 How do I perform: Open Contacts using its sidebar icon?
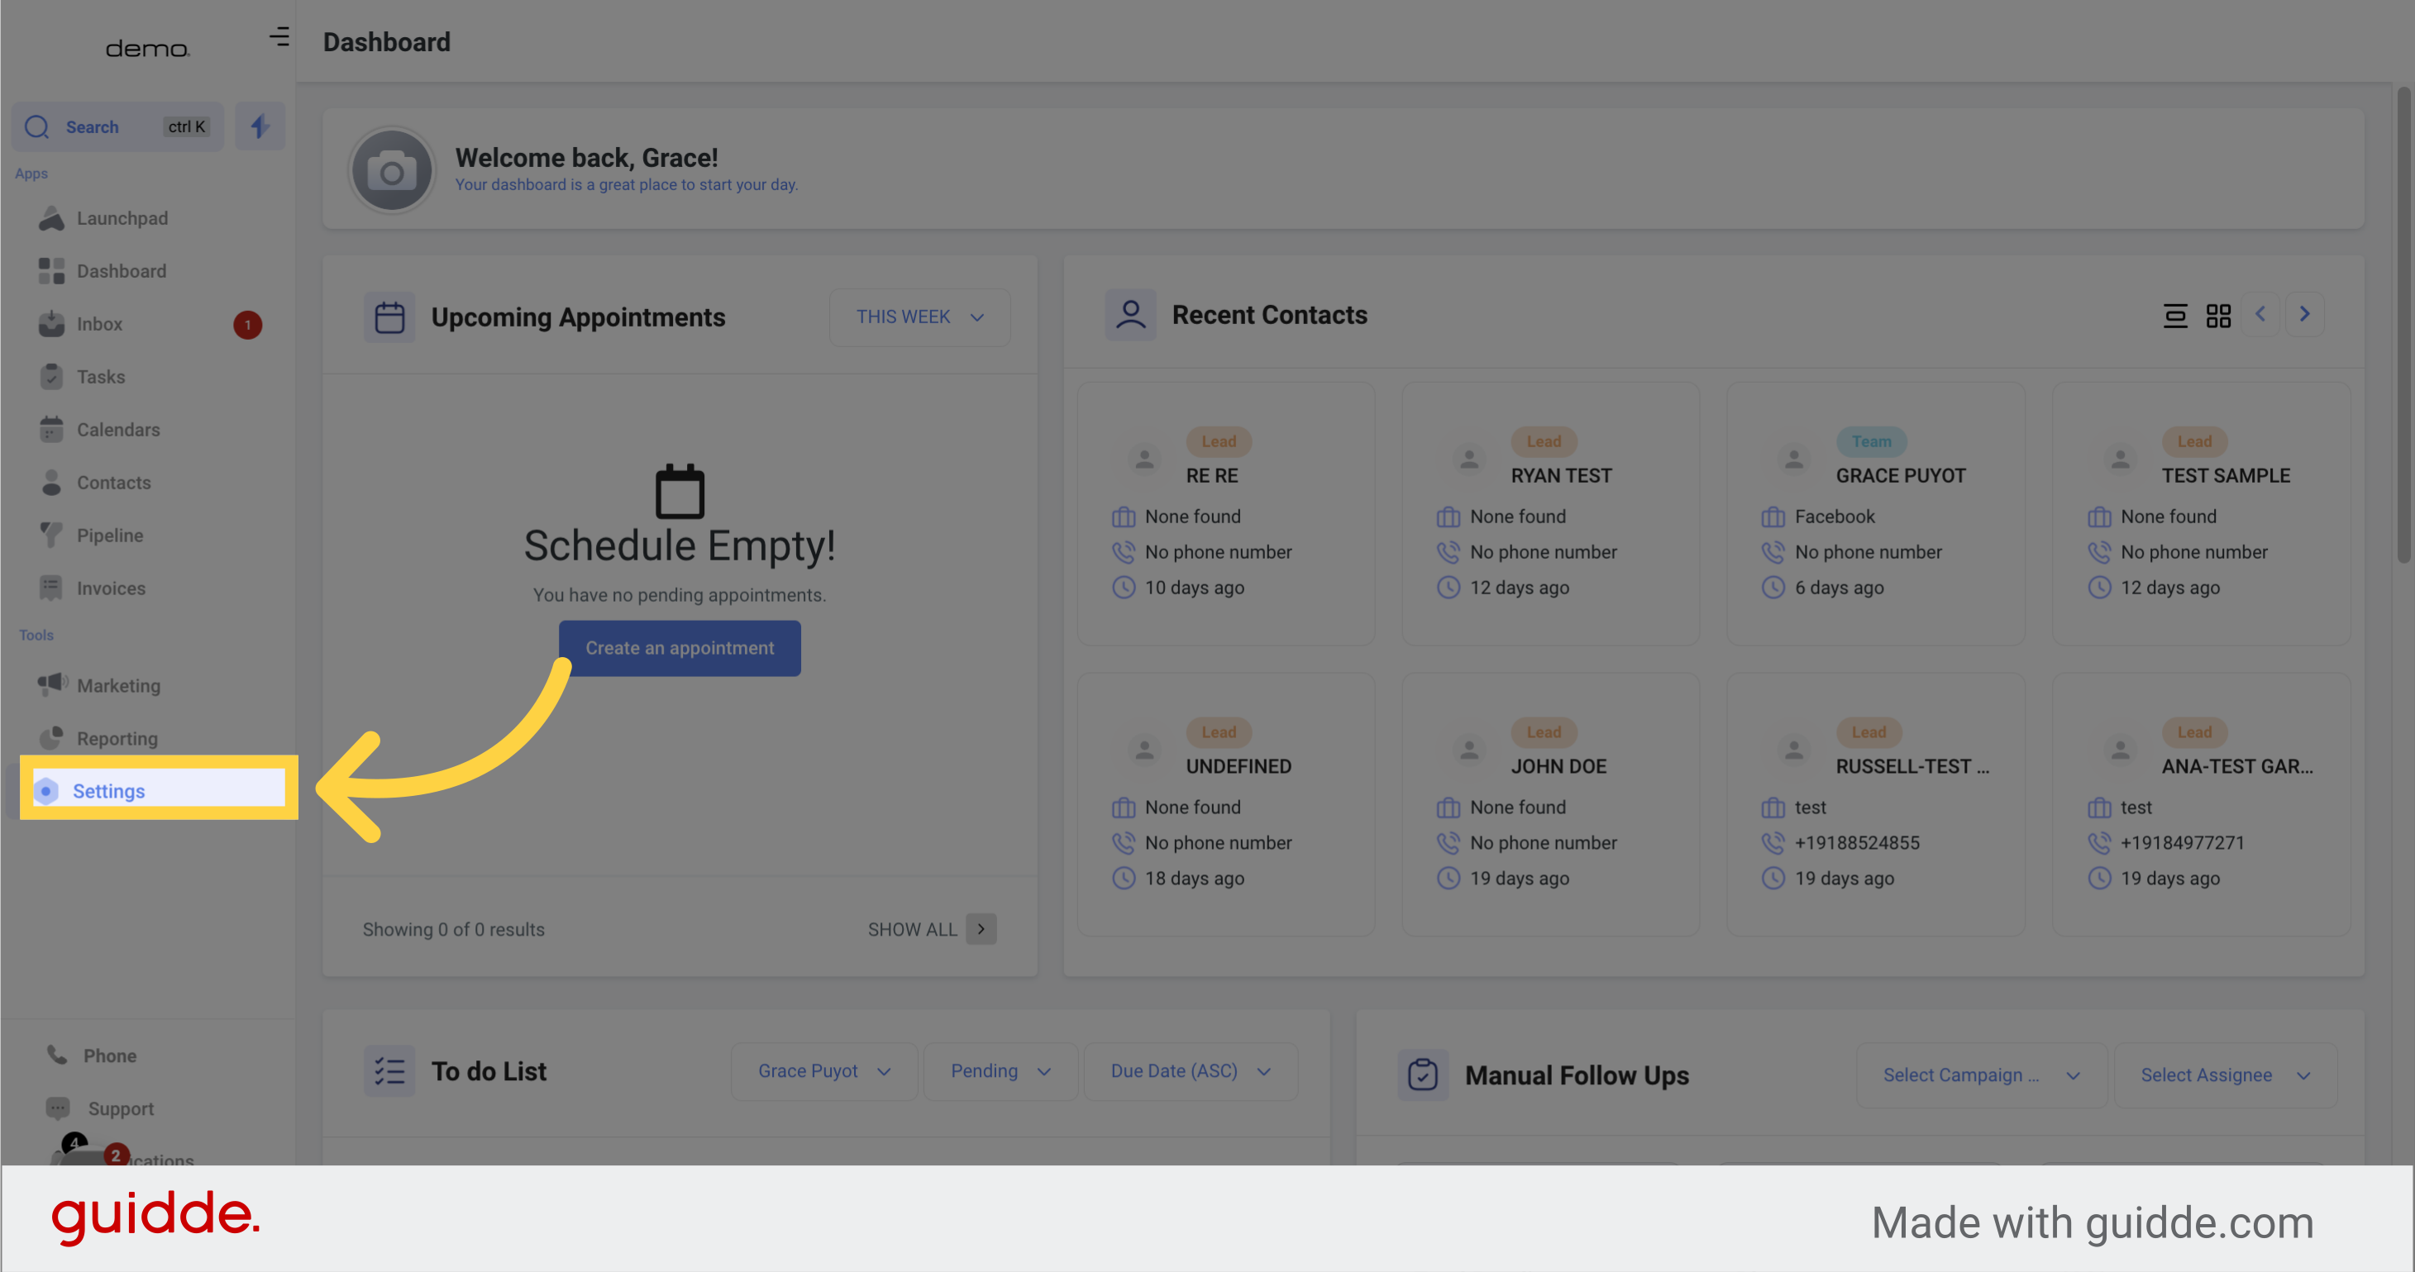(x=51, y=482)
